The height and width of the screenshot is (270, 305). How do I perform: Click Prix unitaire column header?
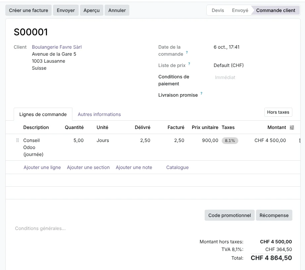coord(205,127)
